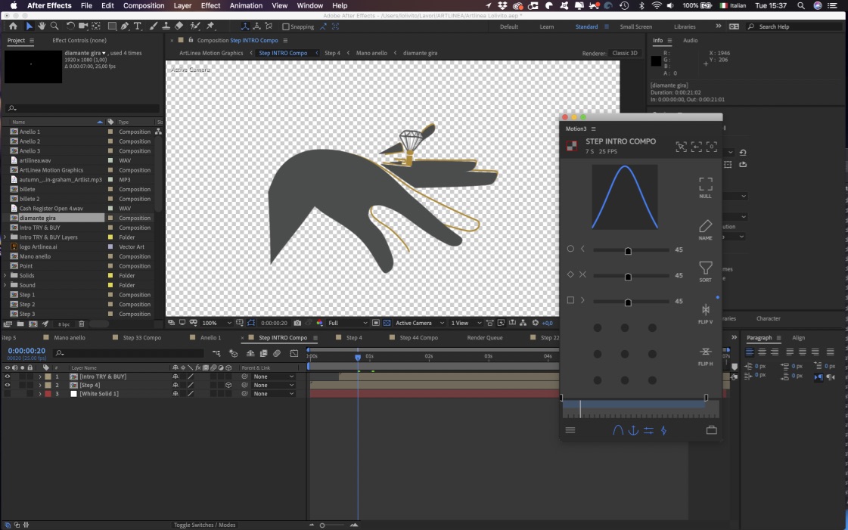Toggle the composition lock icon
Viewport: 848px width, 530px height.
191,40
